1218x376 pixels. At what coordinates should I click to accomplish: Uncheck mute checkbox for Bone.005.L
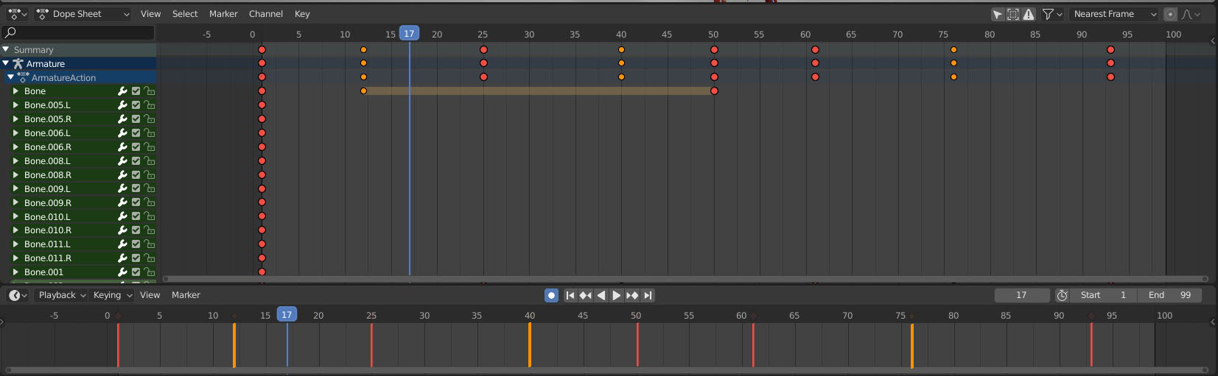[x=136, y=105]
